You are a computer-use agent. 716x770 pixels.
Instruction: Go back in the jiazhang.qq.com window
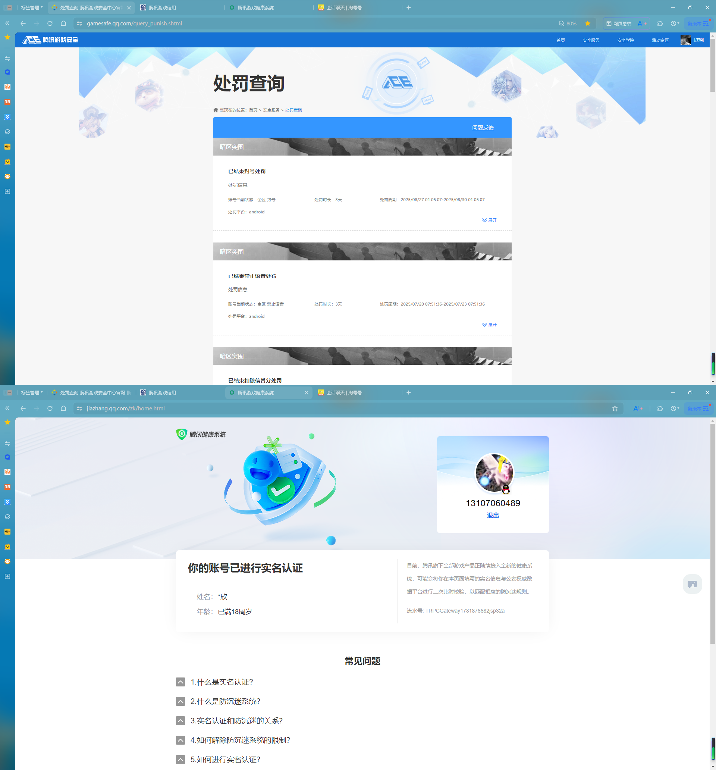[x=23, y=409]
